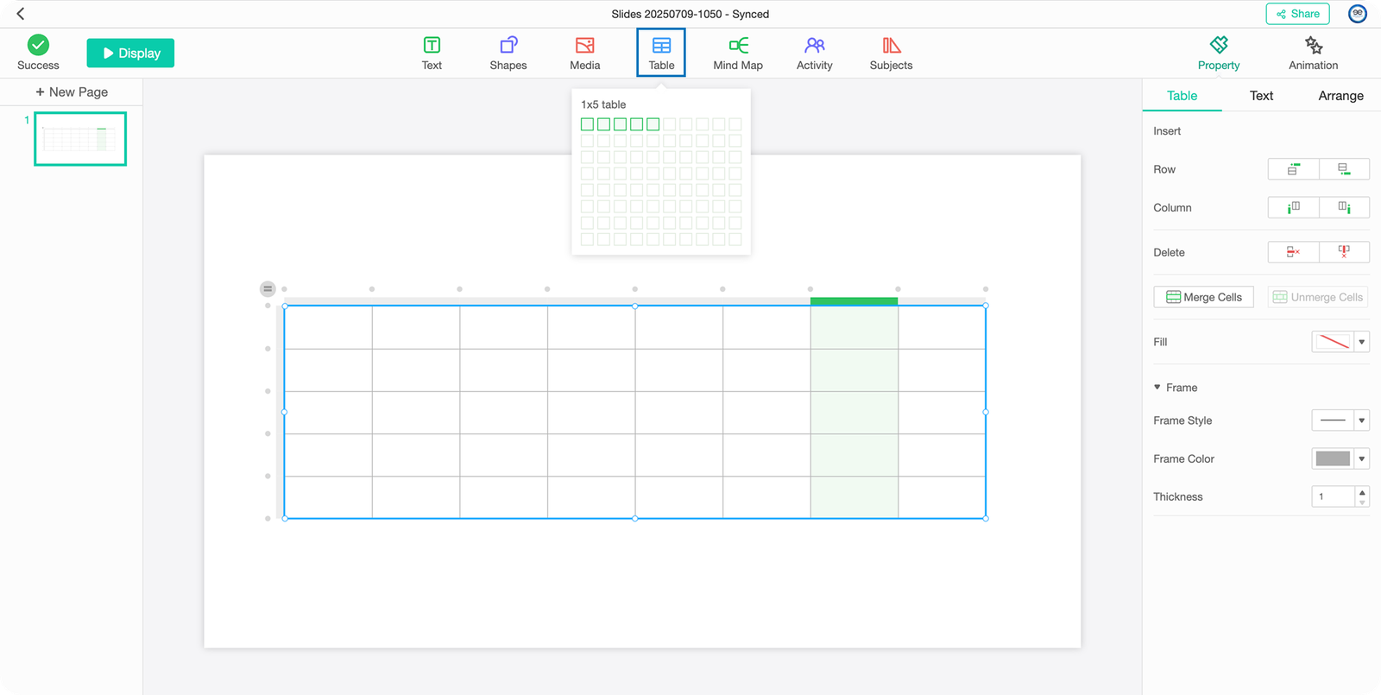This screenshot has width=1381, height=695.
Task: Open the Fill color dropdown
Action: [1361, 342]
